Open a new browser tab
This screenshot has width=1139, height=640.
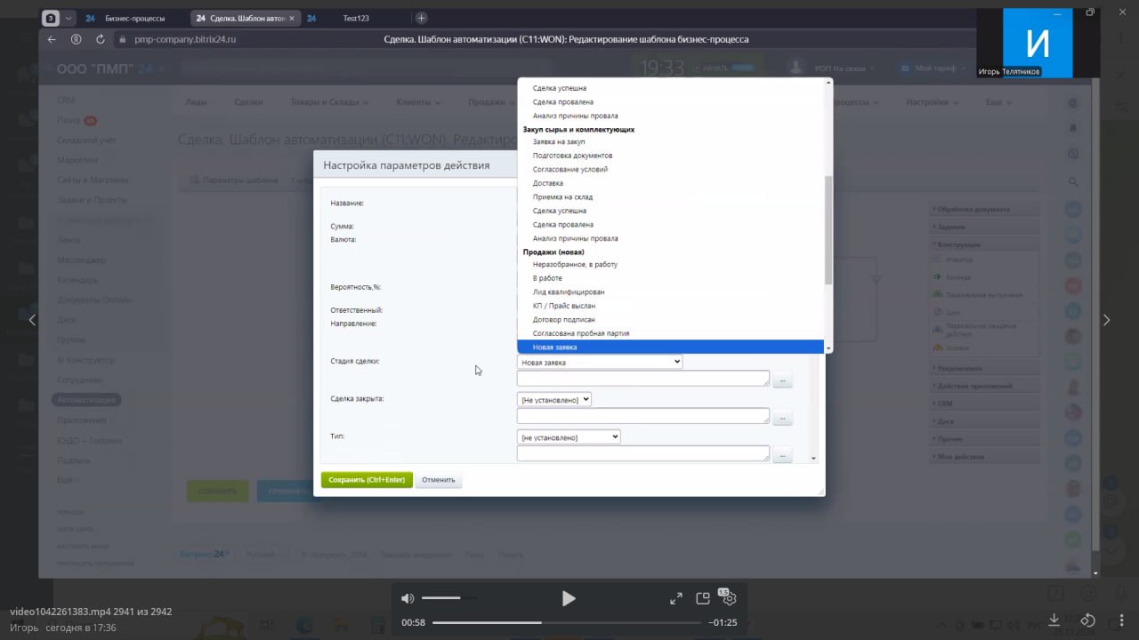421,18
